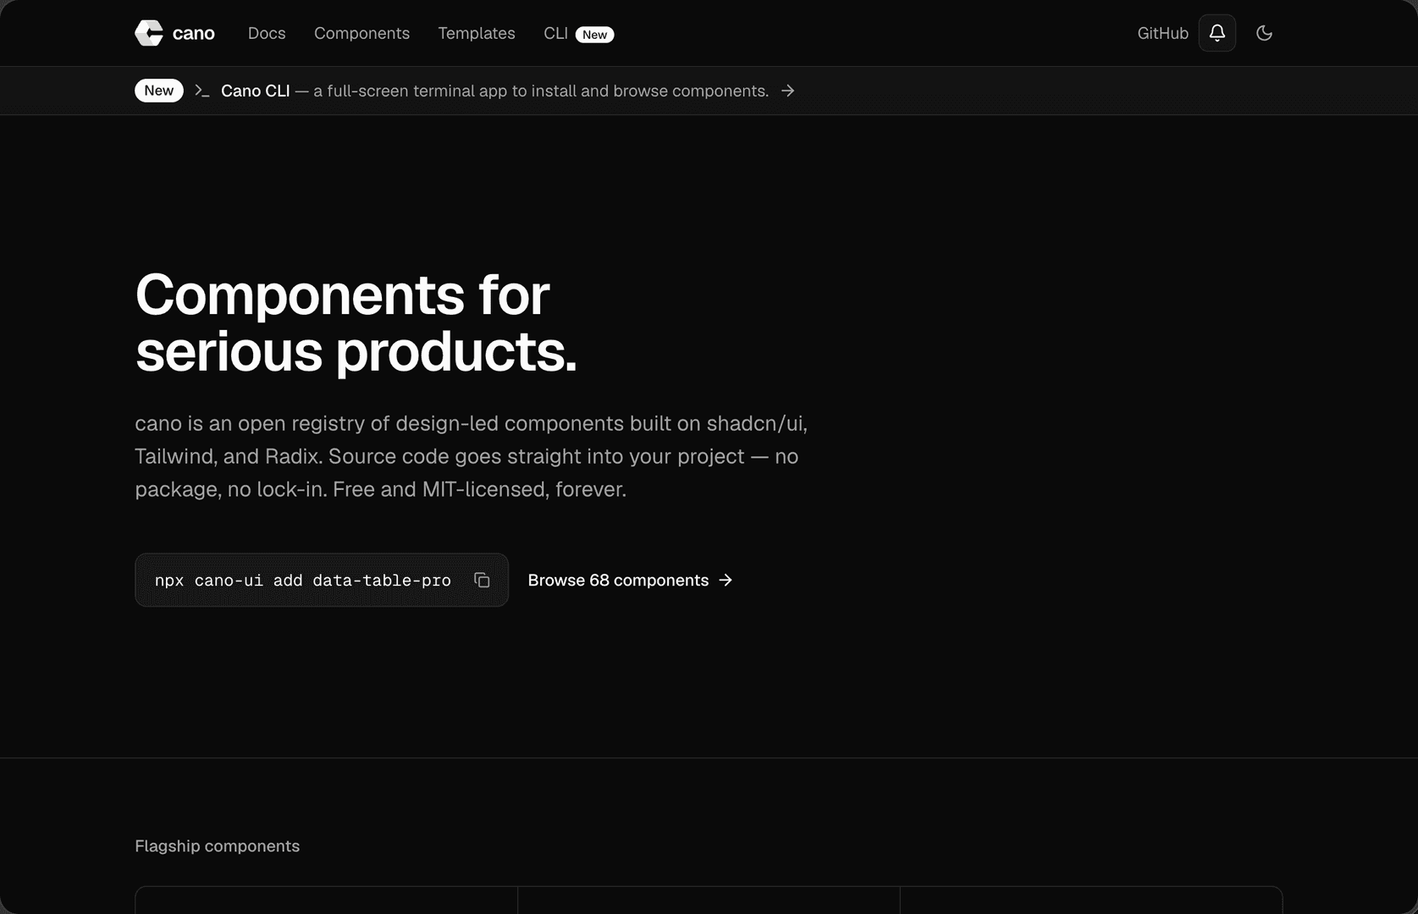Click the New badge next to CLI
The height and width of the screenshot is (914, 1418).
(594, 35)
